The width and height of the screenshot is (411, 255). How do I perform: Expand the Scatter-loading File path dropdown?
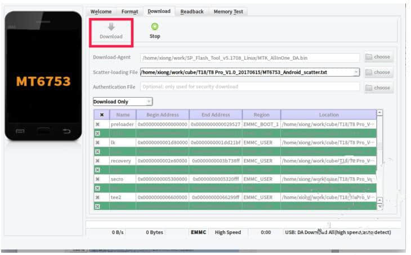click(x=356, y=72)
